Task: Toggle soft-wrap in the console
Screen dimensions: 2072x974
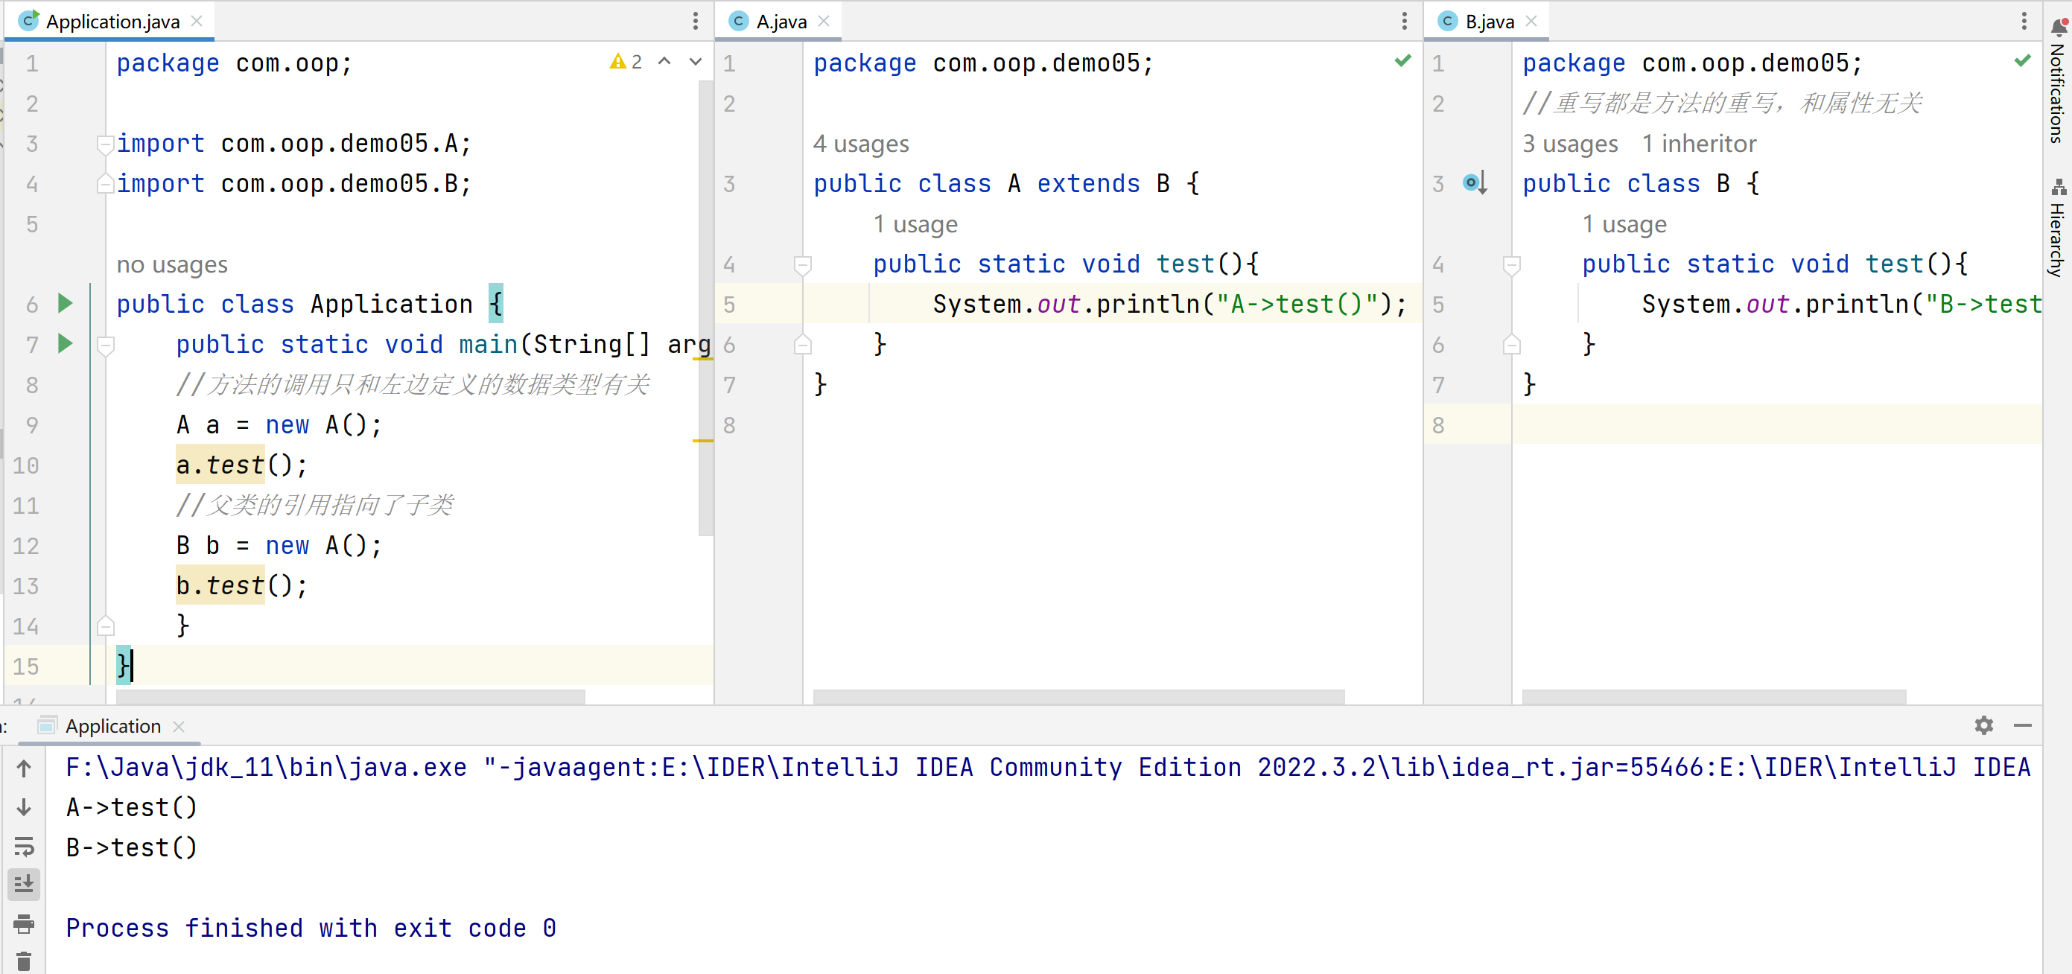Action: click(24, 845)
